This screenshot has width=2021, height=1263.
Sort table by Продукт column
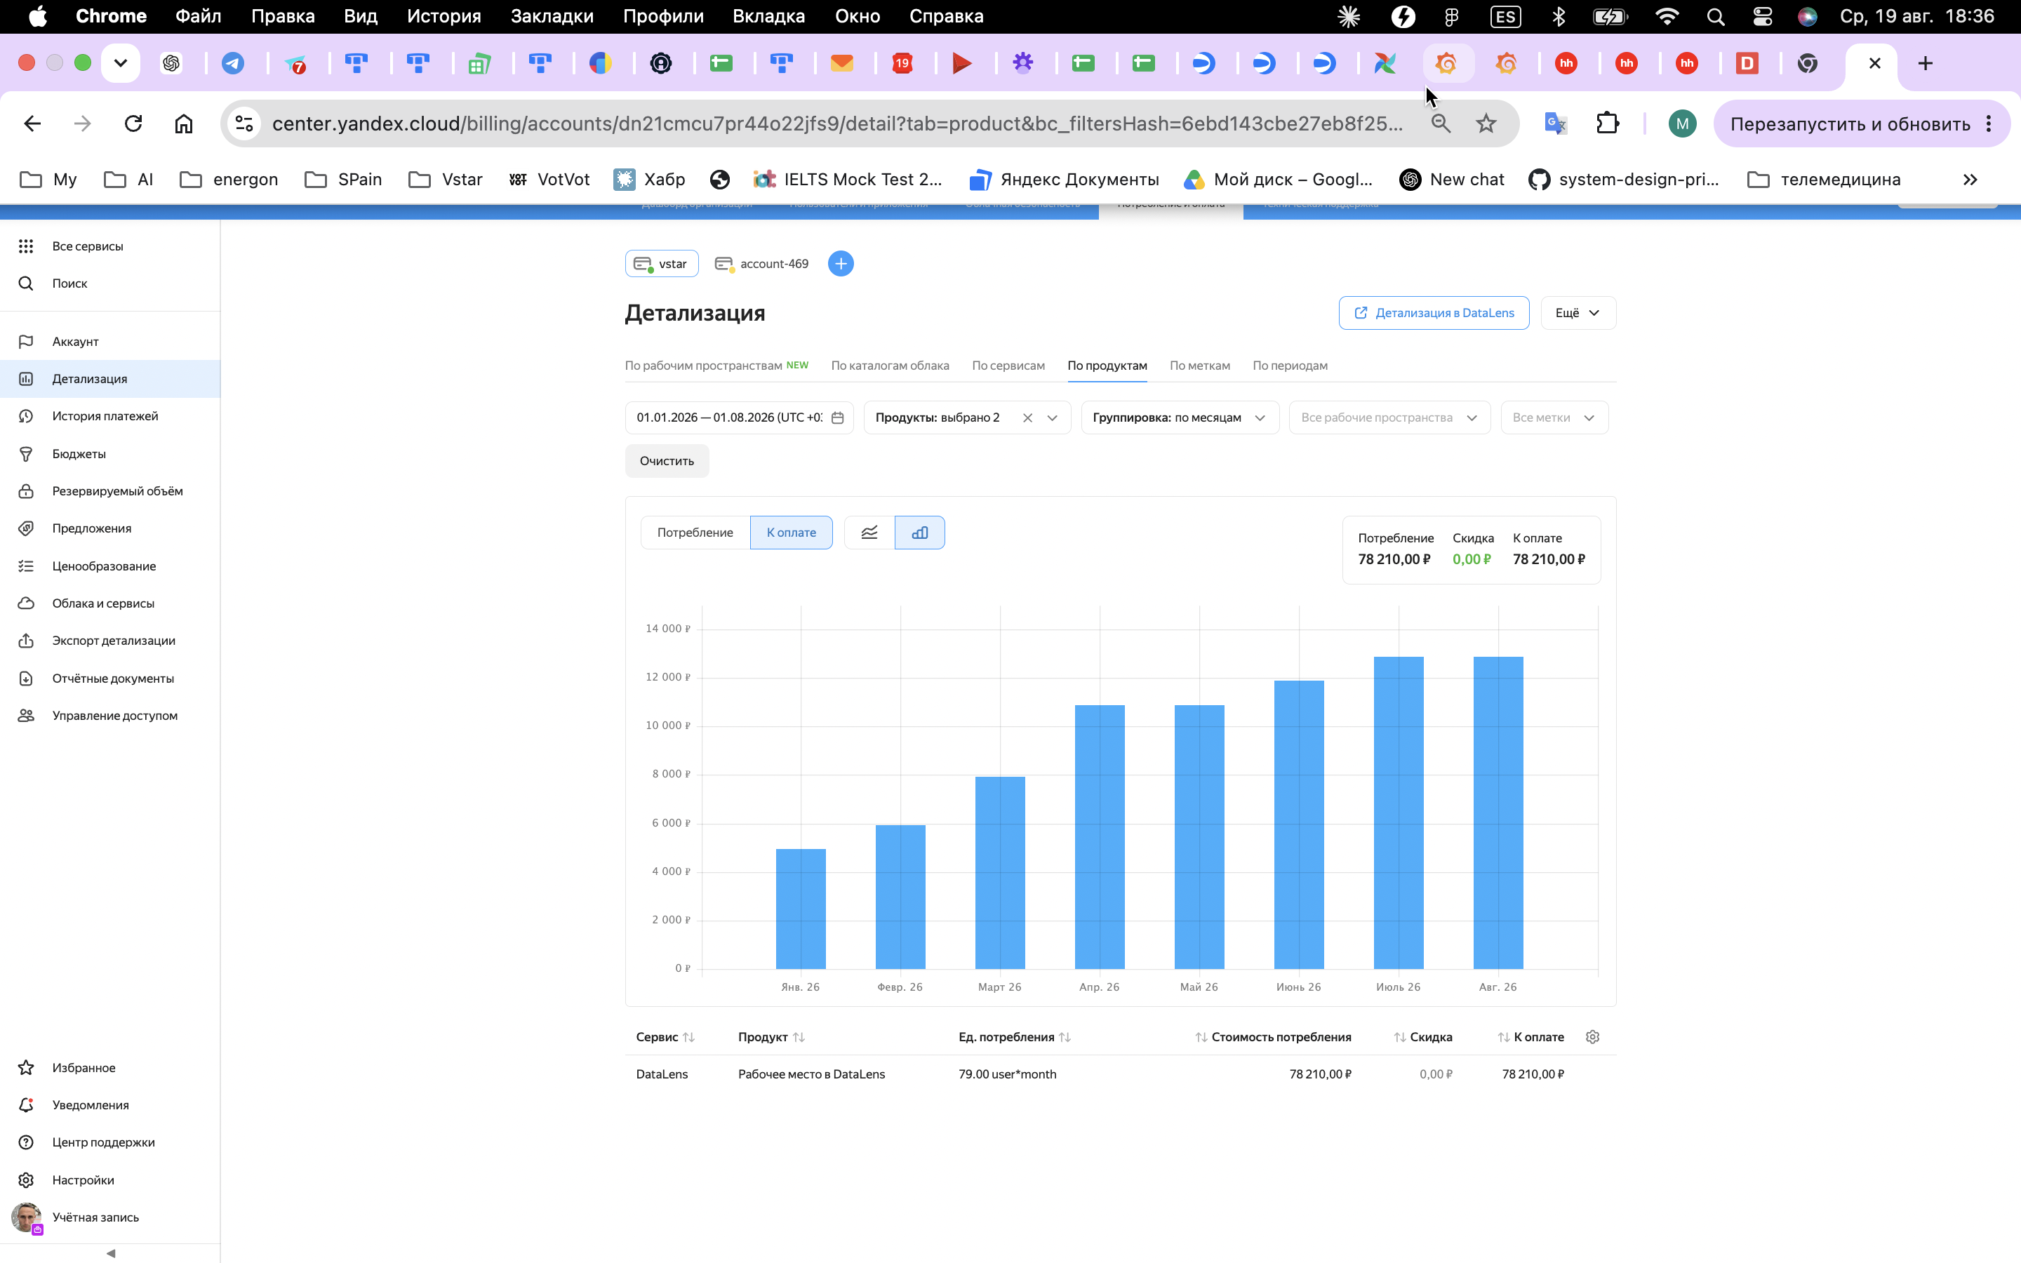(x=771, y=1036)
